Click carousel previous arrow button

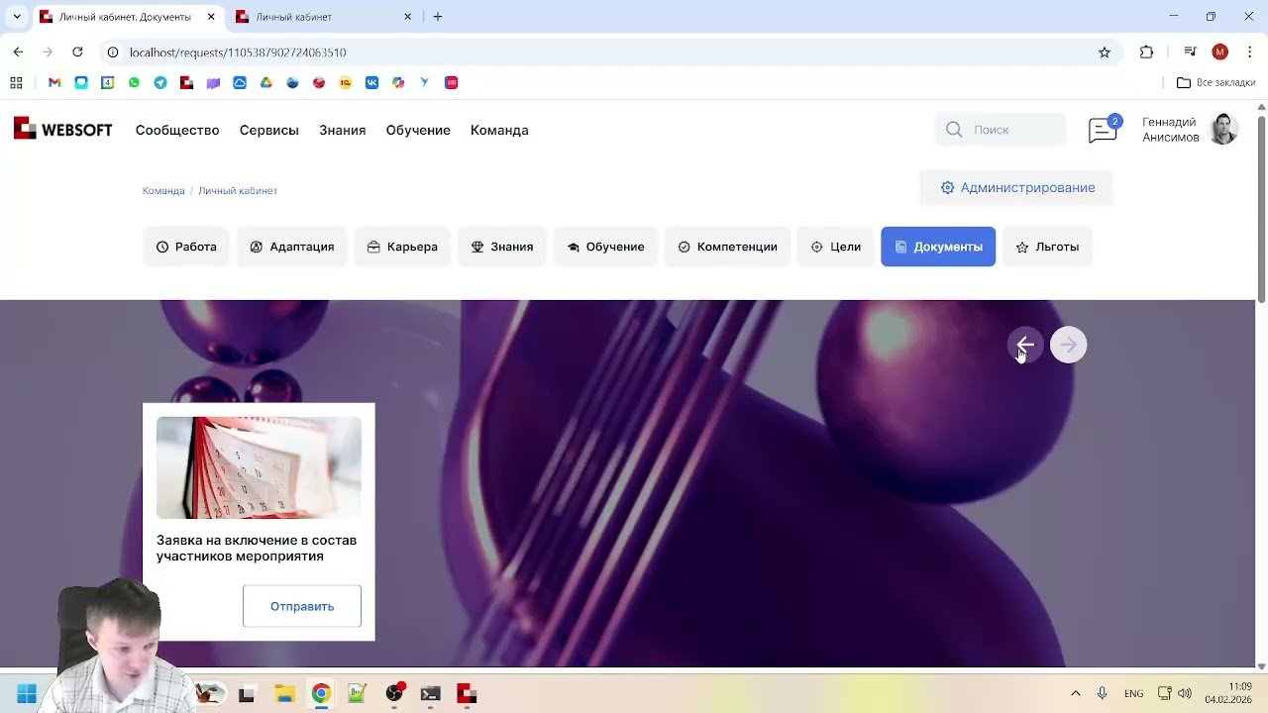(1025, 345)
